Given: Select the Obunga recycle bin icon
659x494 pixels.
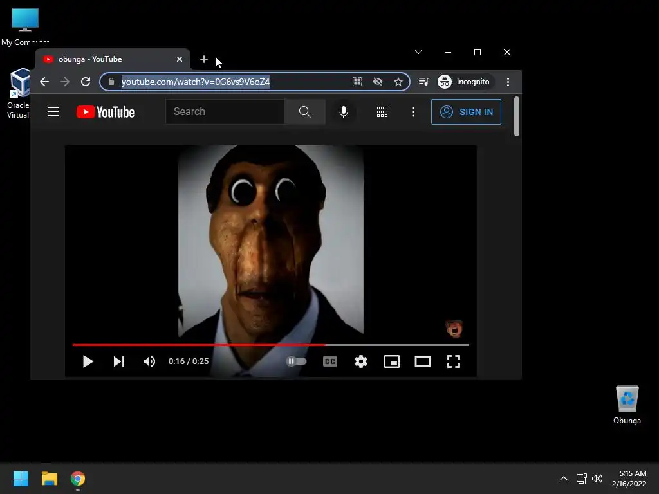Looking at the screenshot, I should 627,405.
